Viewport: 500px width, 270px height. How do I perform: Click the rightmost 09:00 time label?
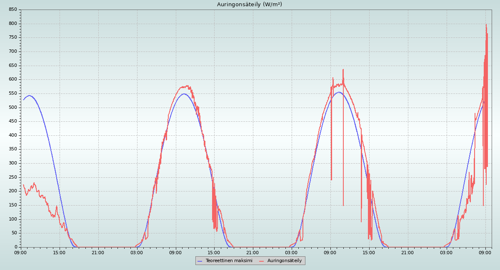click(485, 252)
